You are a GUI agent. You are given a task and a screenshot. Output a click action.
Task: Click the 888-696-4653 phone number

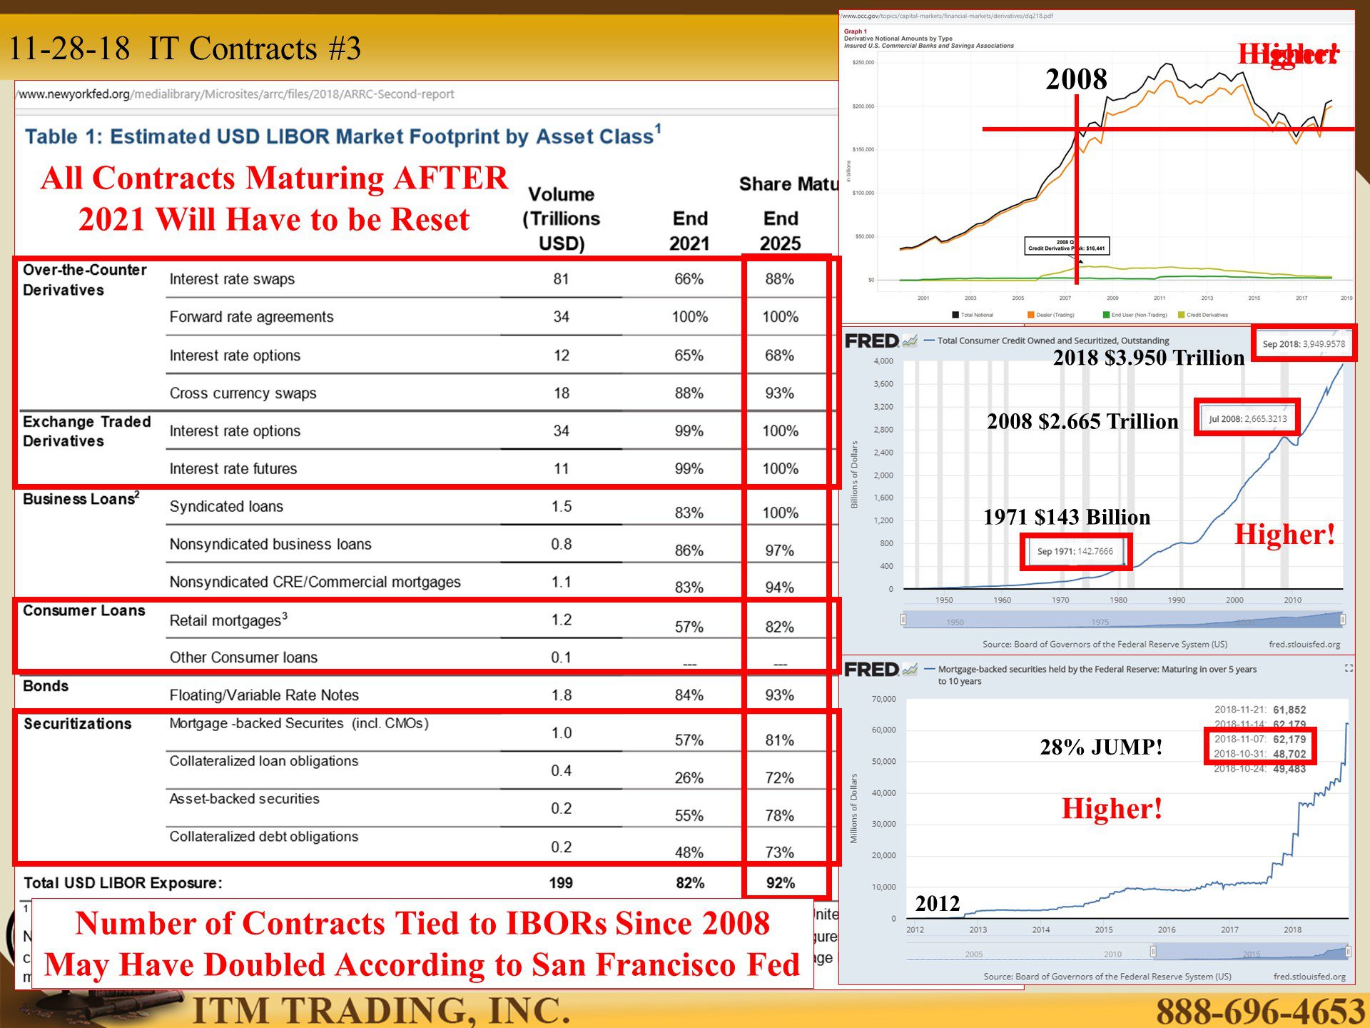pyautogui.click(x=1260, y=1012)
